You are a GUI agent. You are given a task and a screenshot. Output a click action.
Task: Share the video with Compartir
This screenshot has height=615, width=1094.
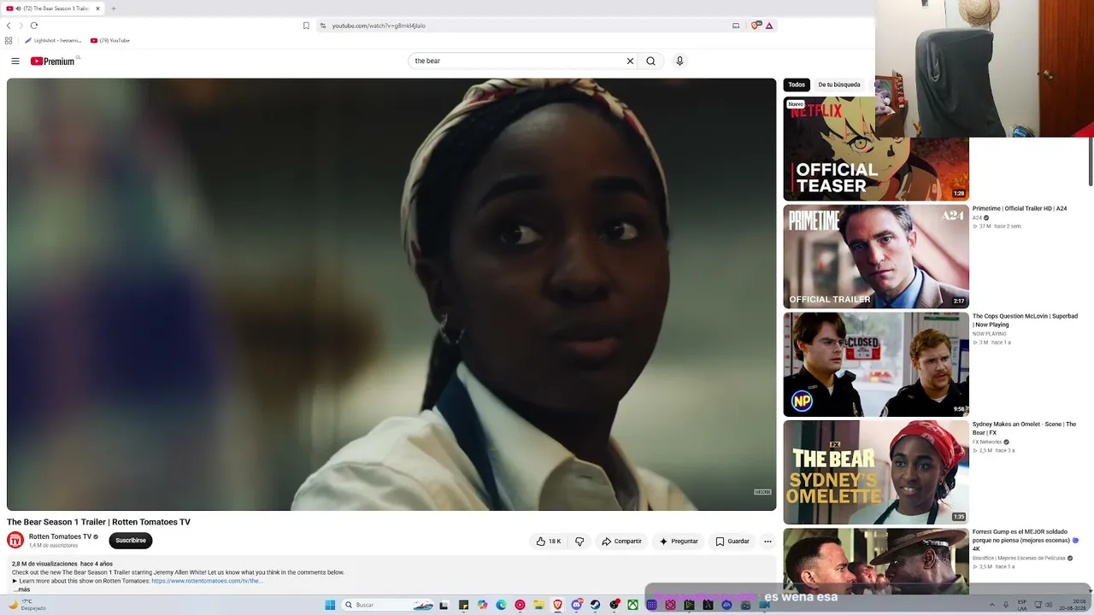click(621, 541)
